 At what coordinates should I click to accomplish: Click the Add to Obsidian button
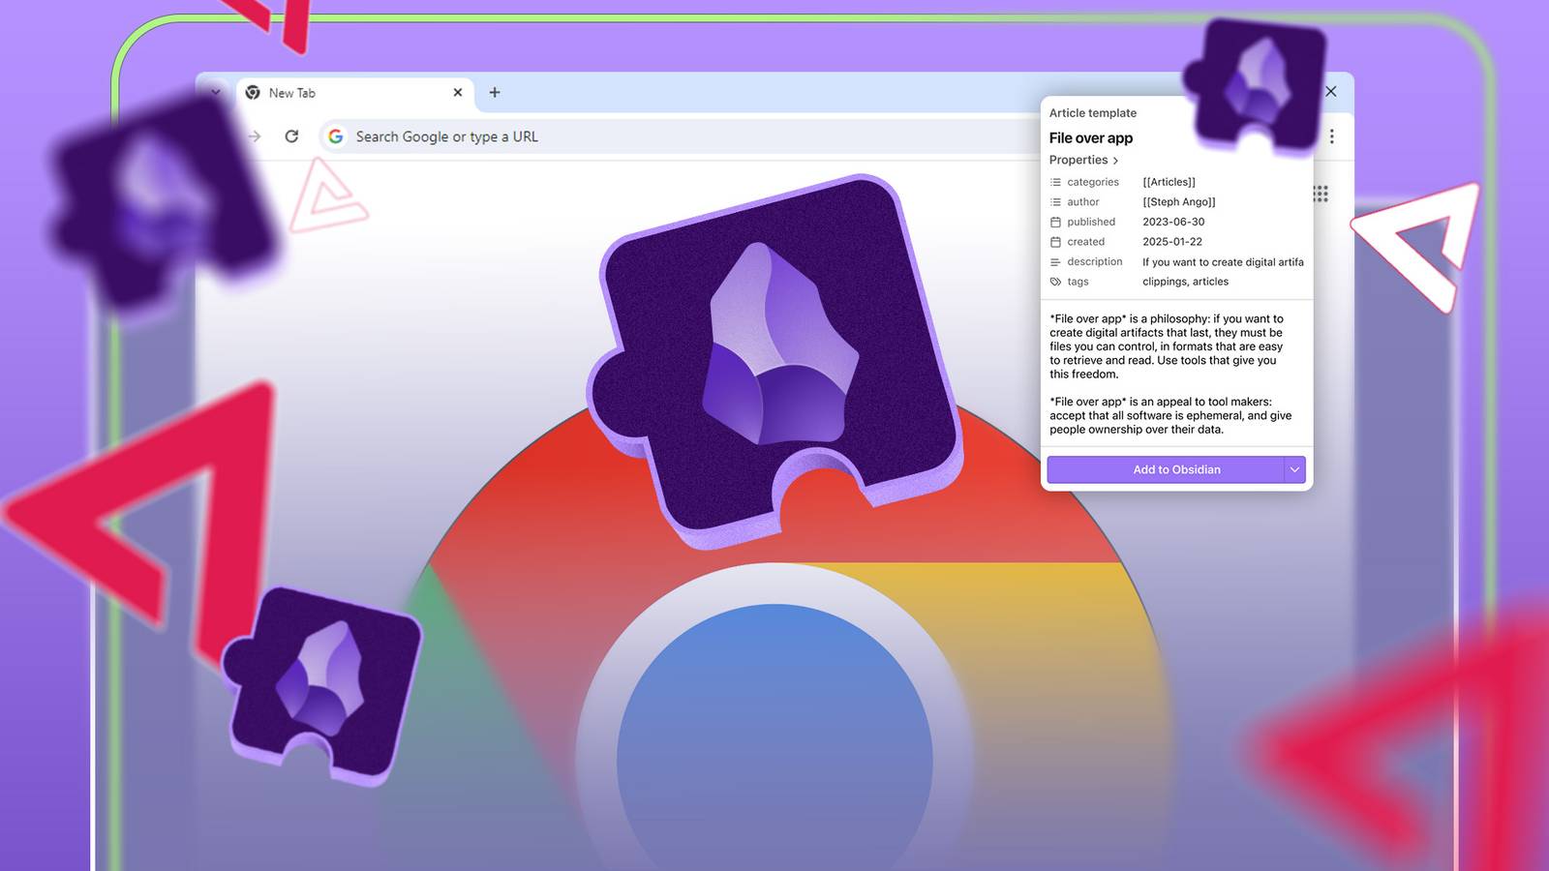[x=1176, y=469]
